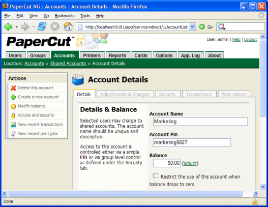The height and width of the screenshot is (207, 268).
Task: Click the chart icon for recent transactions
Action: pyautogui.click(x=13, y=125)
